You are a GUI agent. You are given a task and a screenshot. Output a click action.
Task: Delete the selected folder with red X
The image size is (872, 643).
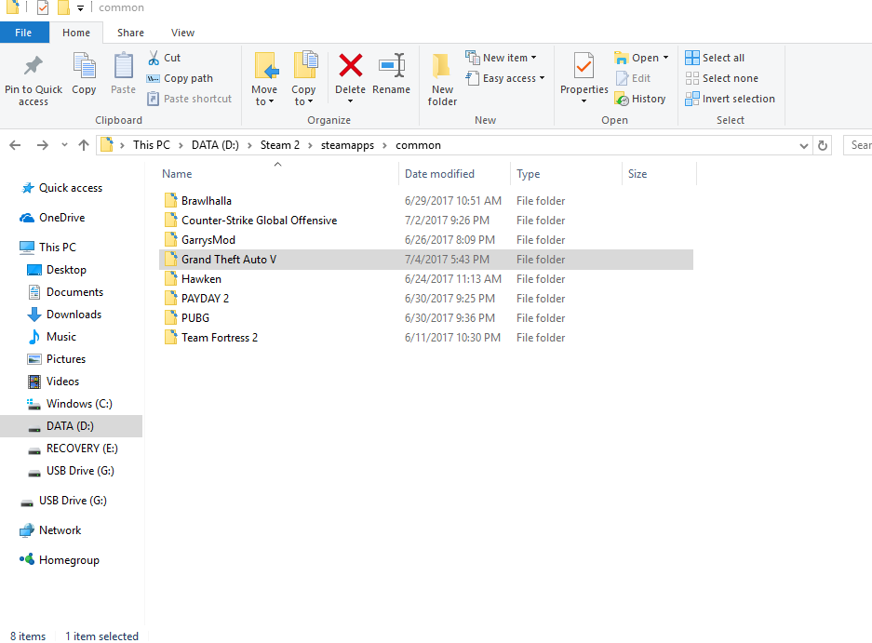pos(351,66)
